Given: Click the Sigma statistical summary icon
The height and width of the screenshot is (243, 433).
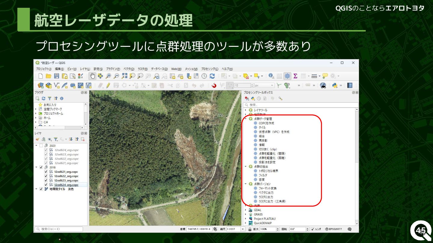Looking at the screenshot, I should tap(295, 76).
